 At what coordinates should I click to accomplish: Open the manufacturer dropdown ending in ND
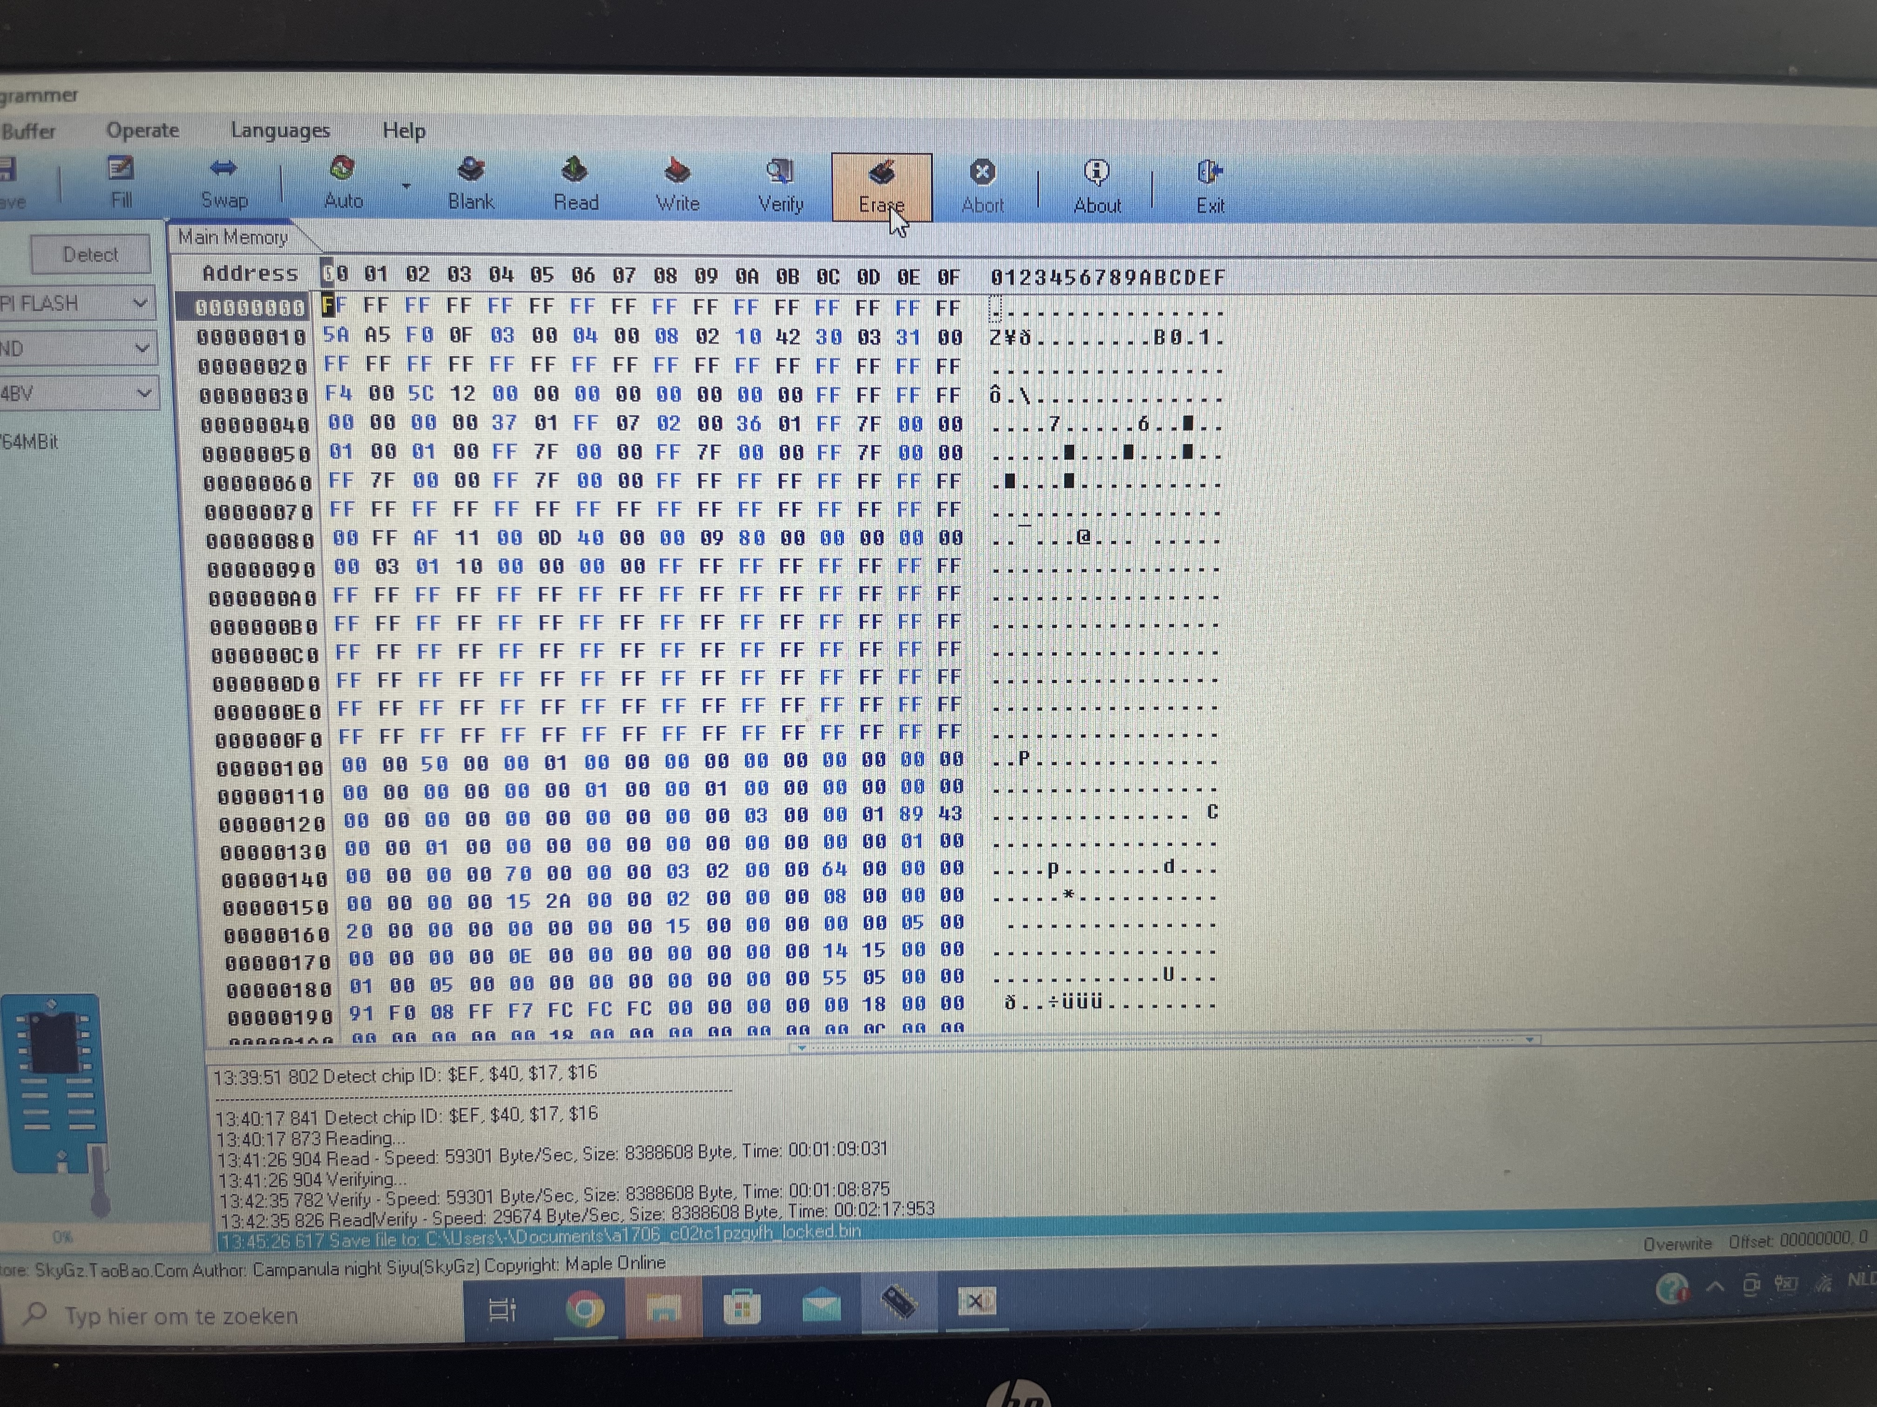78,348
